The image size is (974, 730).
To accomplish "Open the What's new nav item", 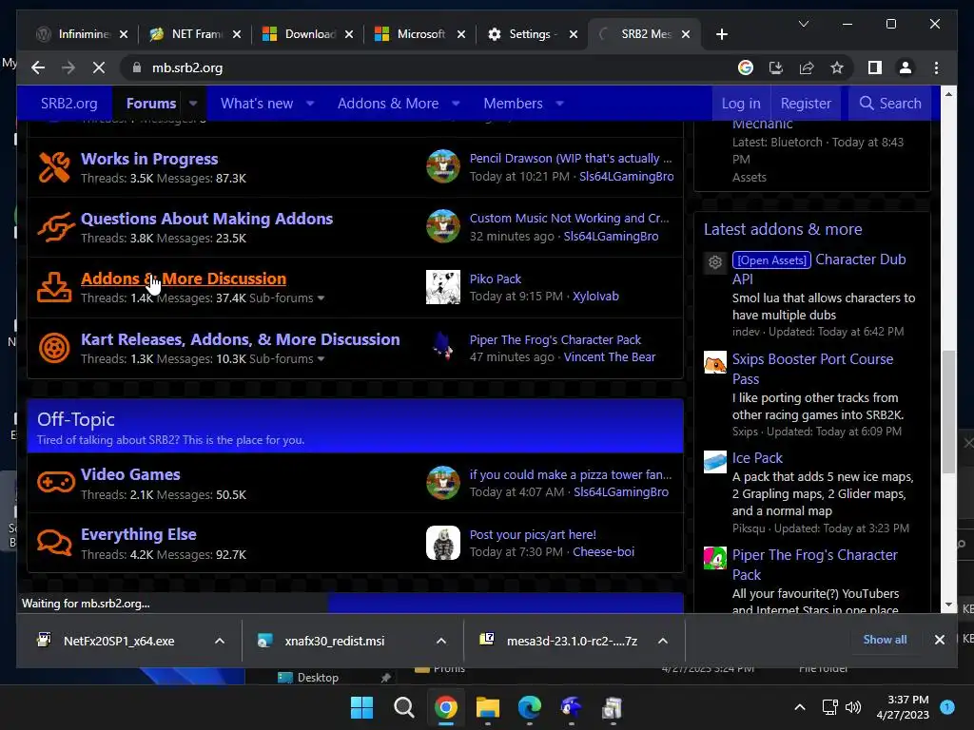I will pyautogui.click(x=257, y=103).
